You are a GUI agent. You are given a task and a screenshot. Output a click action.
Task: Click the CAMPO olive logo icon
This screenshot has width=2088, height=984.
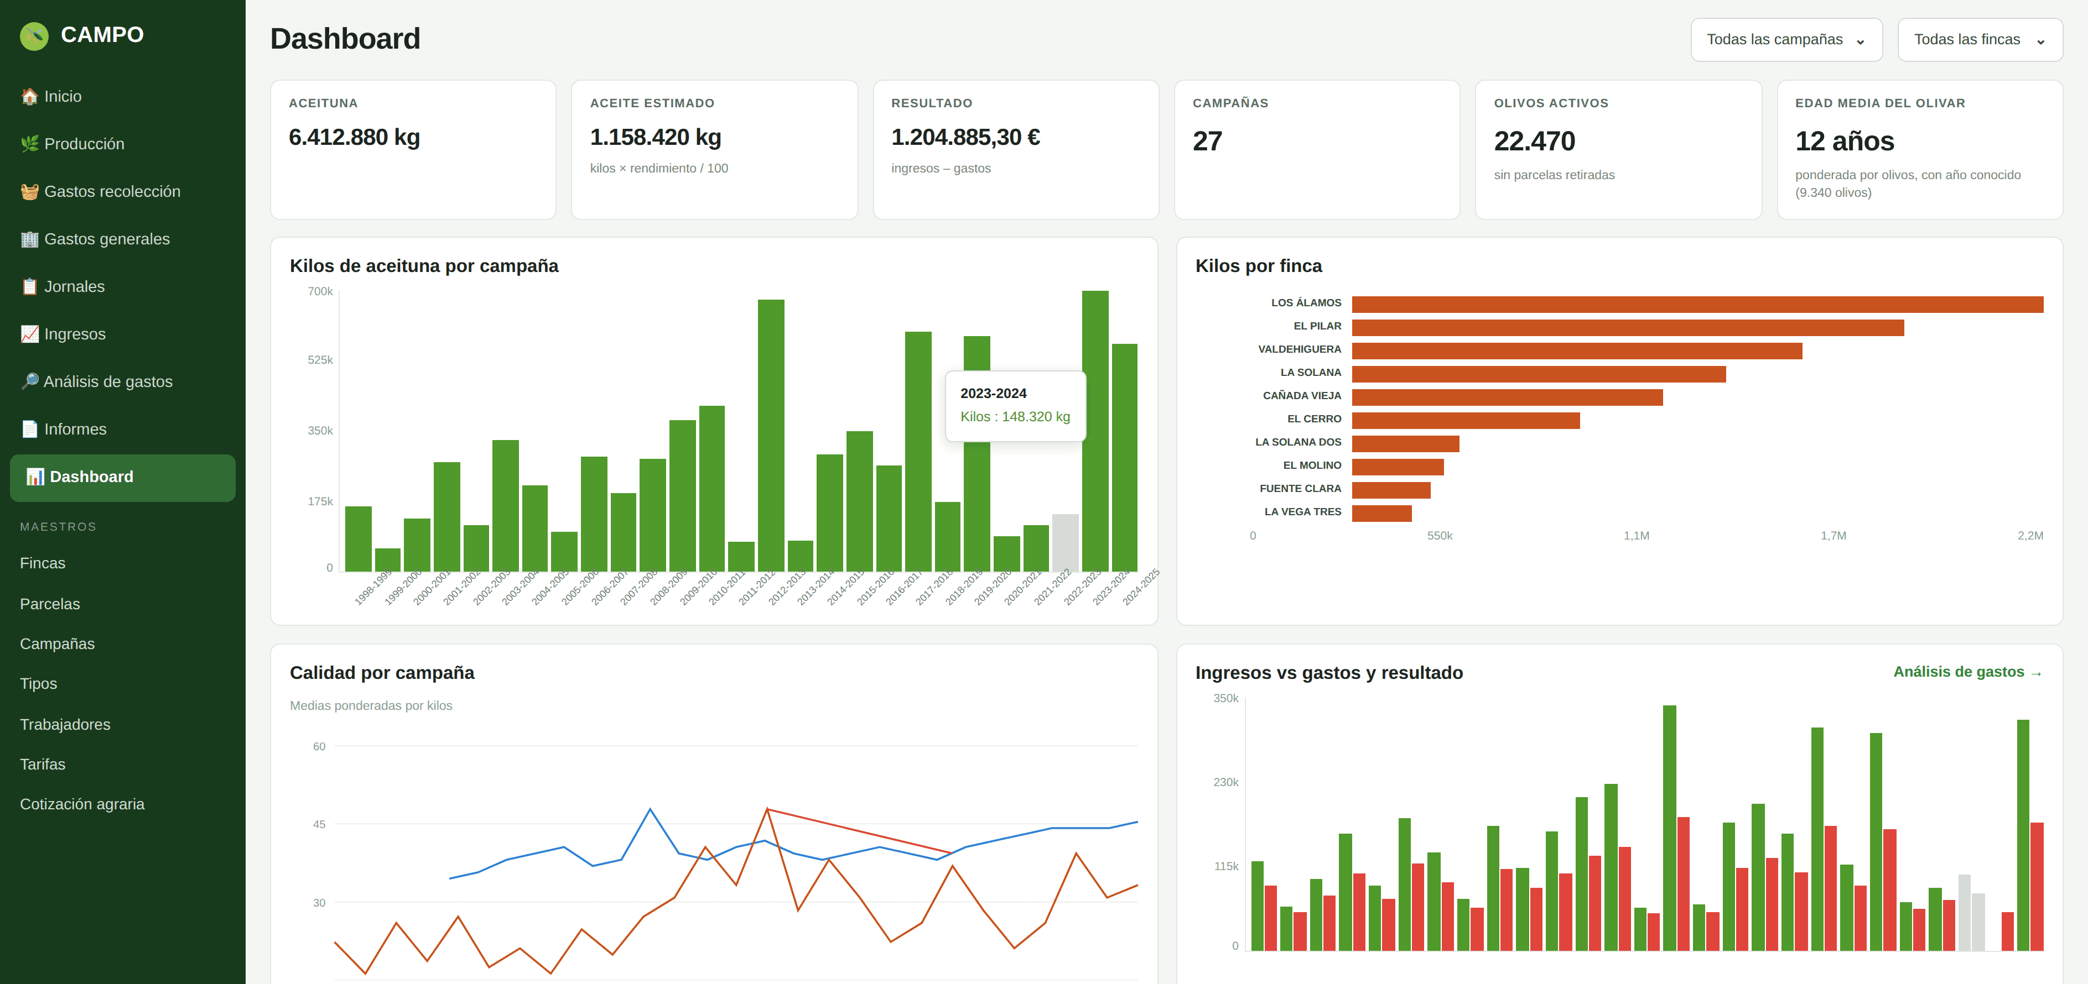pyautogui.click(x=34, y=35)
